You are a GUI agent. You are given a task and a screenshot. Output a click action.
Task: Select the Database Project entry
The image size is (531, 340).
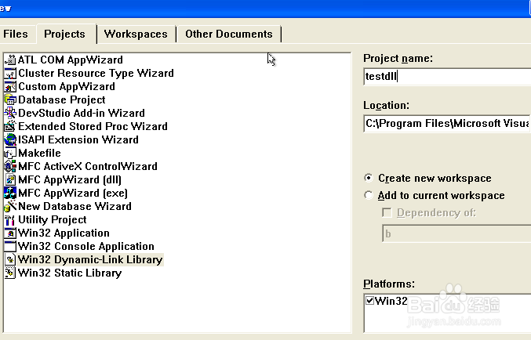[62, 99]
